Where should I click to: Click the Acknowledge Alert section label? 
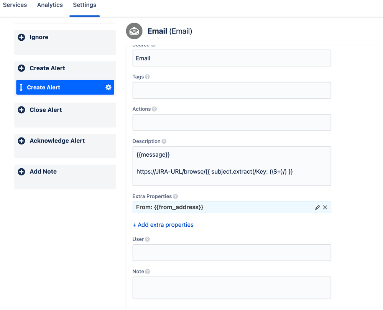click(57, 141)
